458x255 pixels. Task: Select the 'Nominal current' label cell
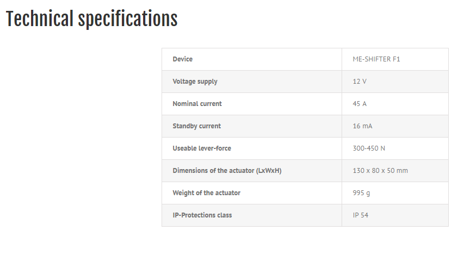pyautogui.click(x=197, y=104)
